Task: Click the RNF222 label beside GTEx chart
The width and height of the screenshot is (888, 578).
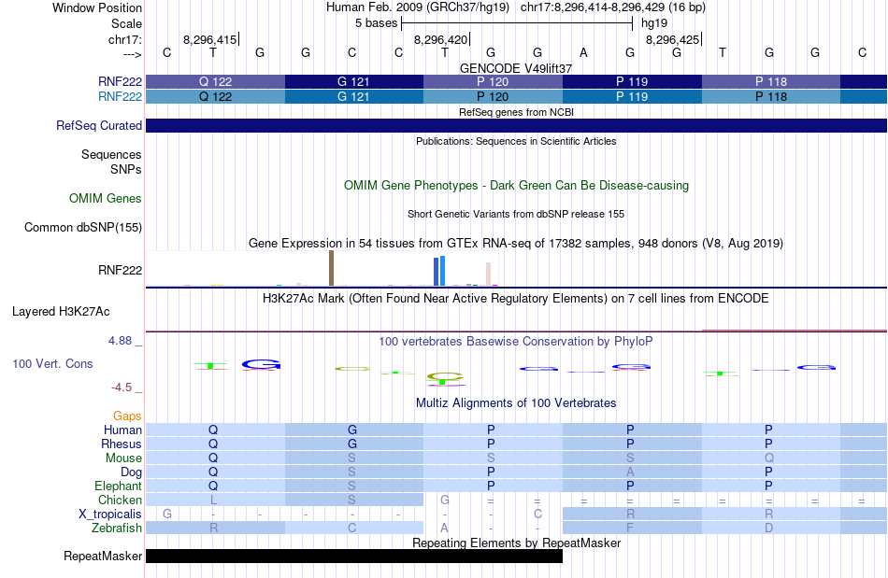Action: [x=120, y=271]
